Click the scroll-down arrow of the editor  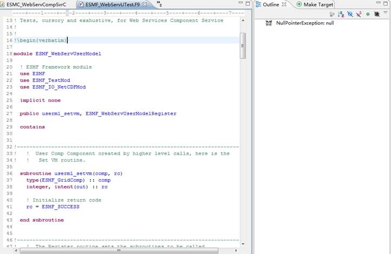click(243, 244)
